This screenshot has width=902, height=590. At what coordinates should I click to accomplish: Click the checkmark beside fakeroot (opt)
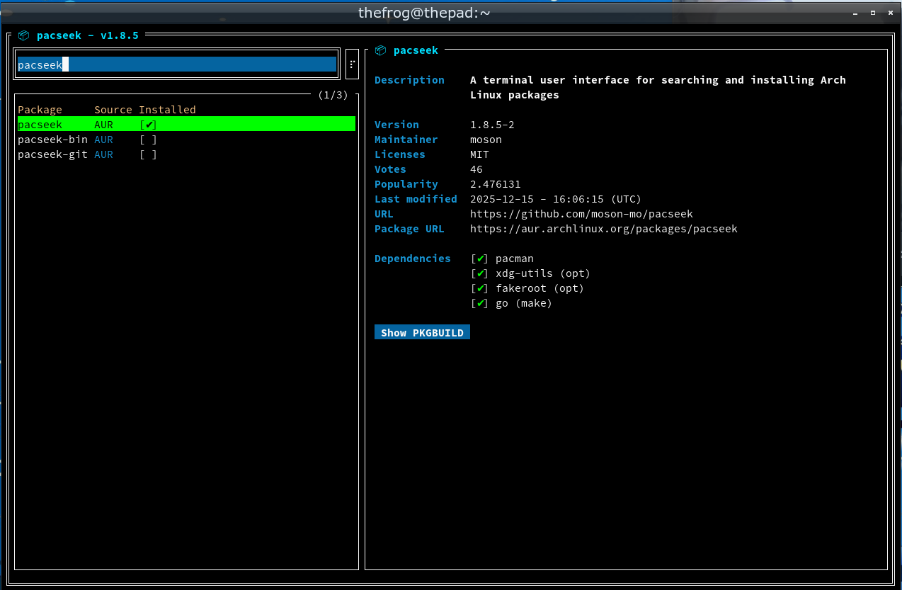[481, 288]
